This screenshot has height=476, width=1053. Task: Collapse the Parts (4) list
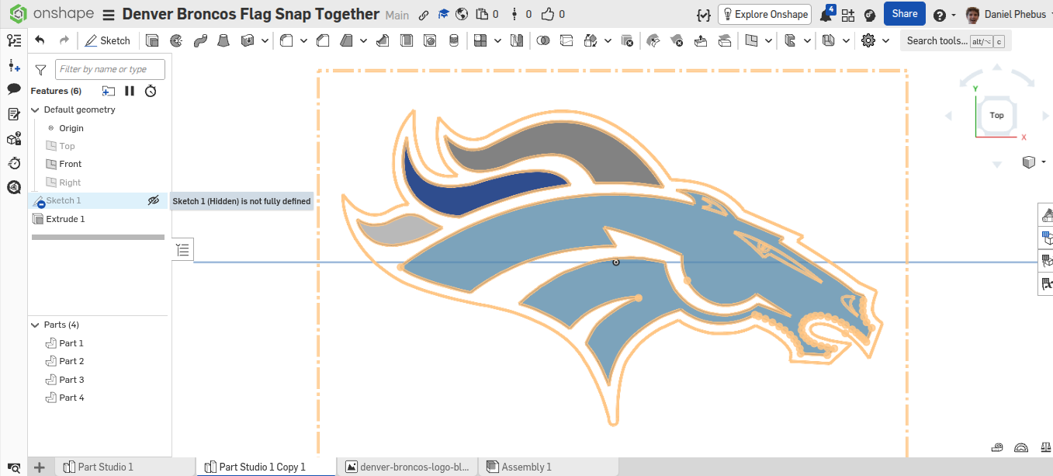pyautogui.click(x=35, y=325)
